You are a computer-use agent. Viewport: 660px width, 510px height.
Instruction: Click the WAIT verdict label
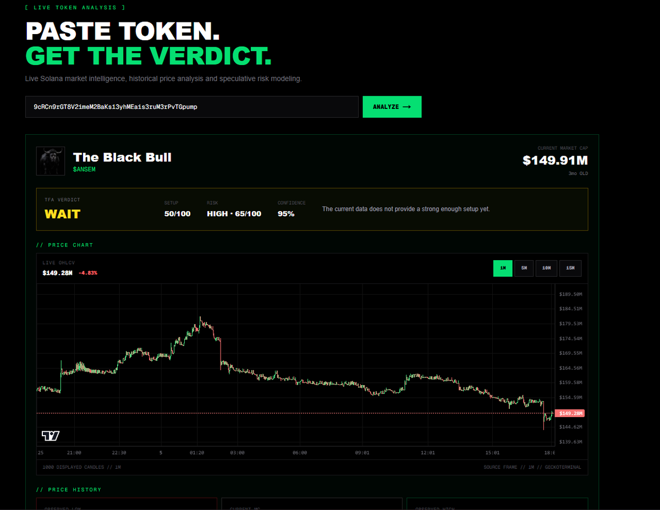[62, 214]
